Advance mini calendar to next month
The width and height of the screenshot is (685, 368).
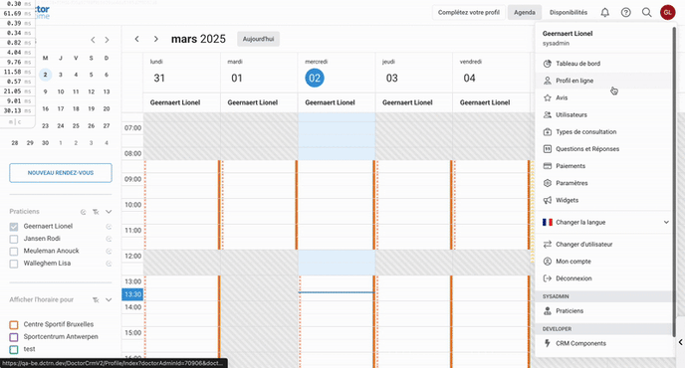107,40
